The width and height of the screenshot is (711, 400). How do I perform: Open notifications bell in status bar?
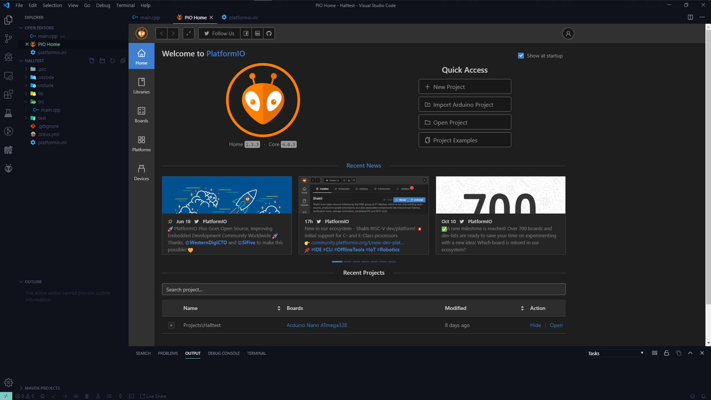[703, 396]
